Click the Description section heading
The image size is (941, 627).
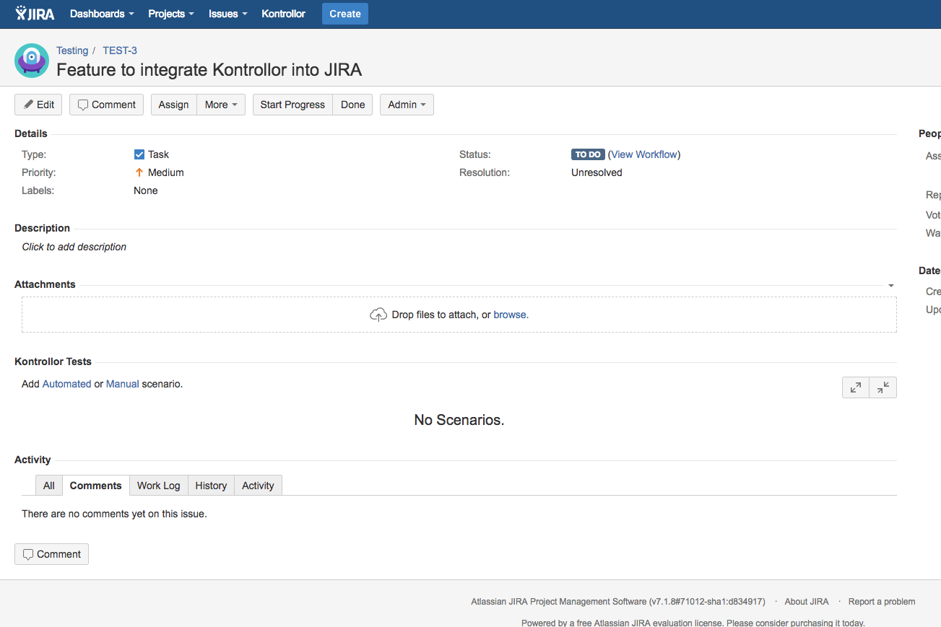[x=43, y=228]
